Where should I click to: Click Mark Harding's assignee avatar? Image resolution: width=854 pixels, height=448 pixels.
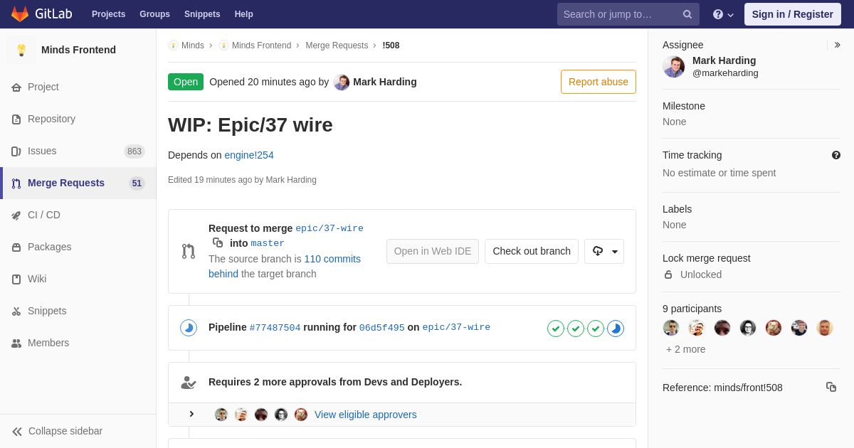click(x=673, y=67)
